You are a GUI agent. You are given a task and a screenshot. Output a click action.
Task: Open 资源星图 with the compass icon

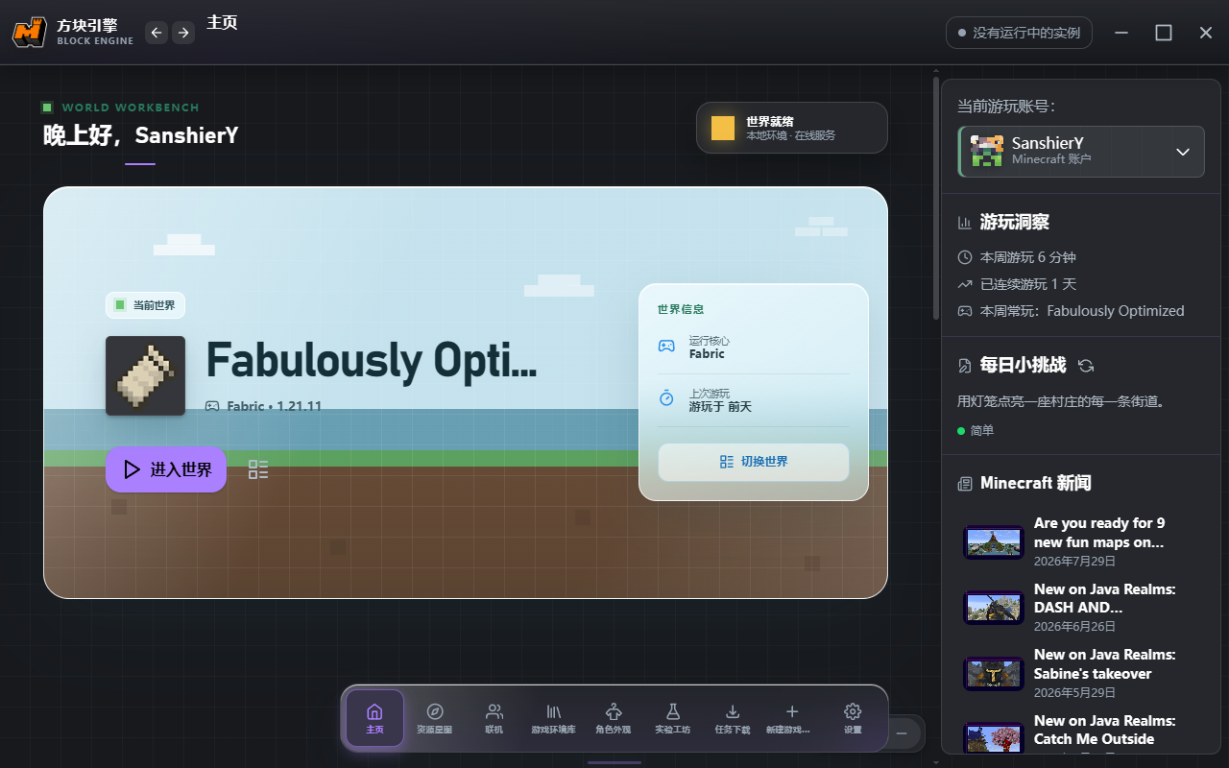[435, 718]
